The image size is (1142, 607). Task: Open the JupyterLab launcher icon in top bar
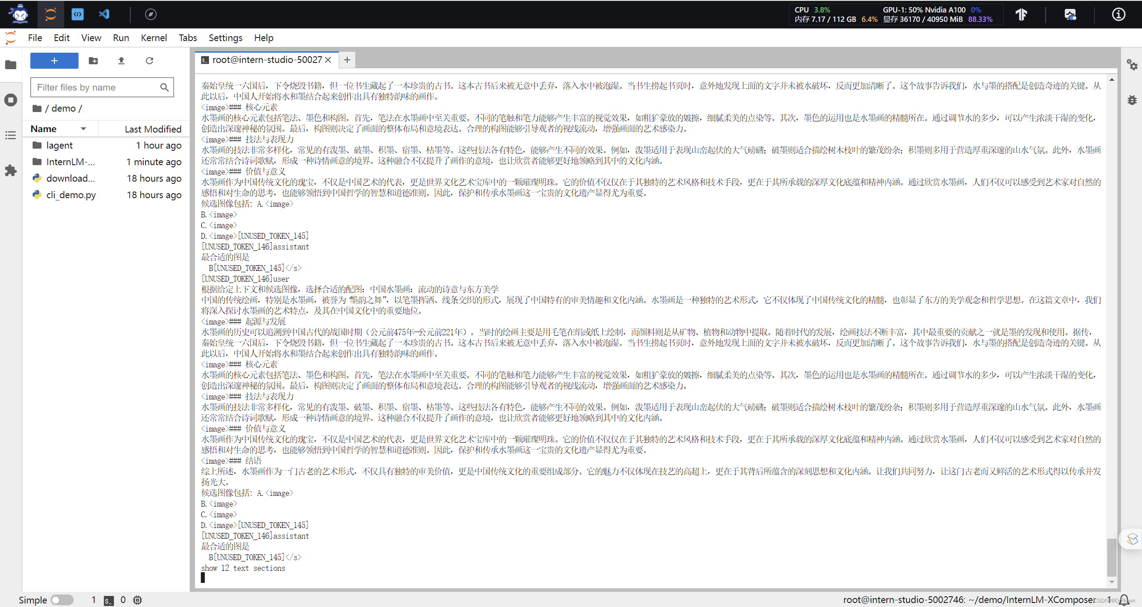pyautogui.click(x=50, y=14)
